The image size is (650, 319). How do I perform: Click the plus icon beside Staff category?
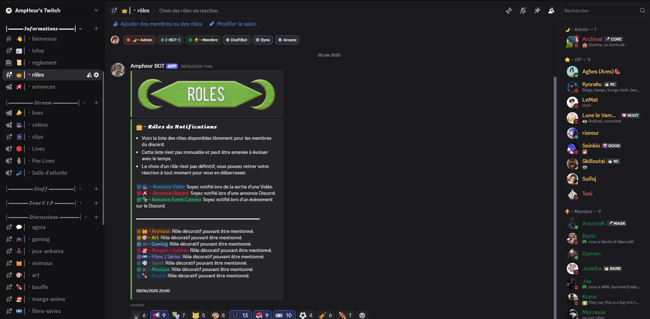tap(96, 189)
